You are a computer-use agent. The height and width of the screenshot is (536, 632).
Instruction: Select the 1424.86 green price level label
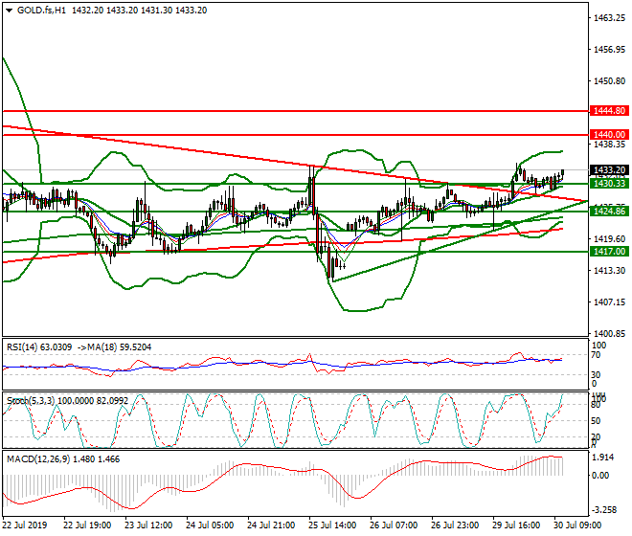coord(609,212)
